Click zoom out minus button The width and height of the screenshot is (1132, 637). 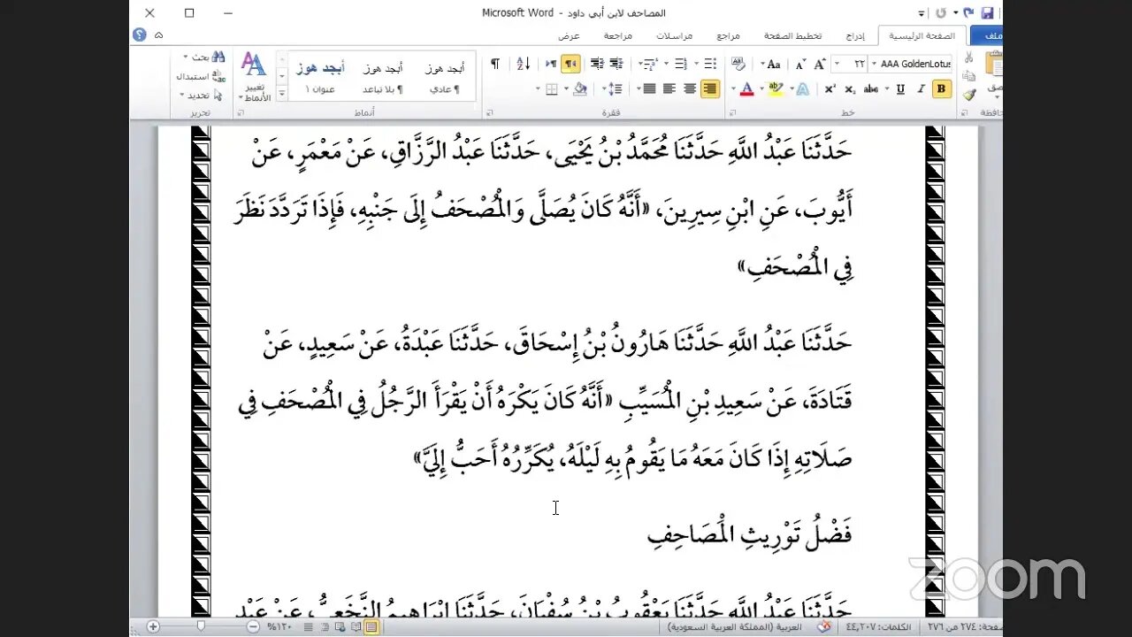[253, 626]
